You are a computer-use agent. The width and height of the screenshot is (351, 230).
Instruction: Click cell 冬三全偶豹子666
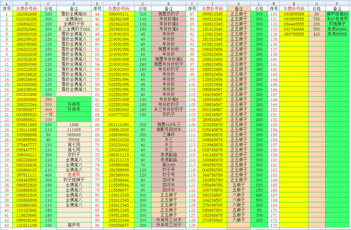(74, 29)
